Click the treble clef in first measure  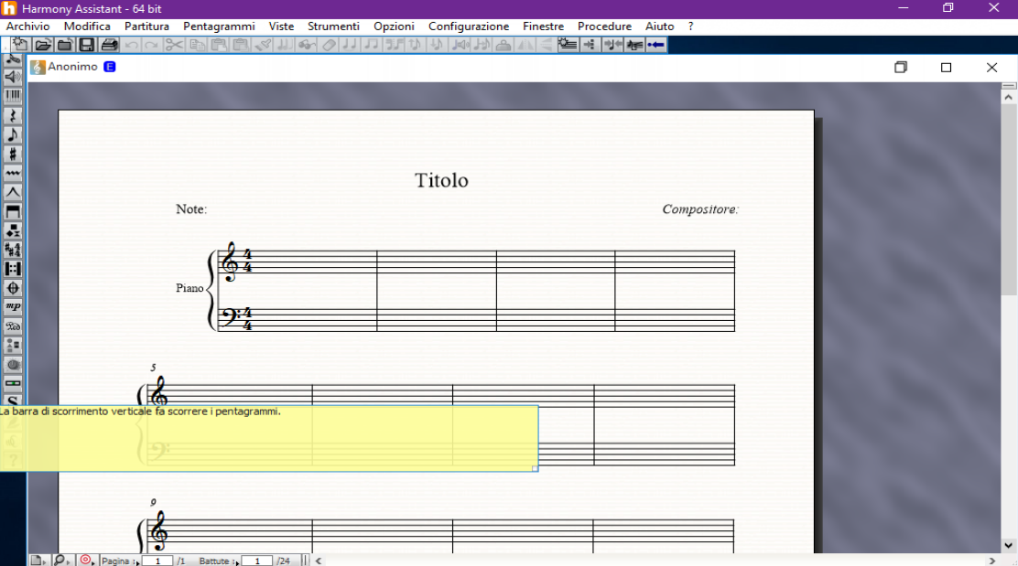230,262
